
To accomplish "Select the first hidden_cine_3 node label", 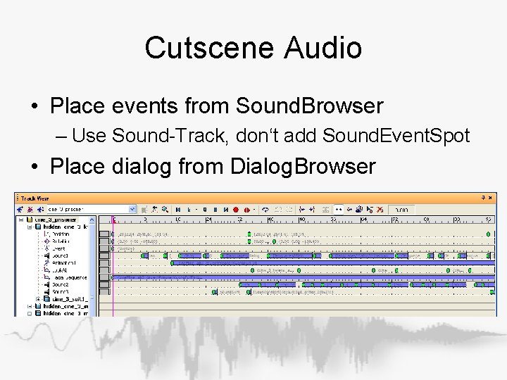I will (65, 227).
